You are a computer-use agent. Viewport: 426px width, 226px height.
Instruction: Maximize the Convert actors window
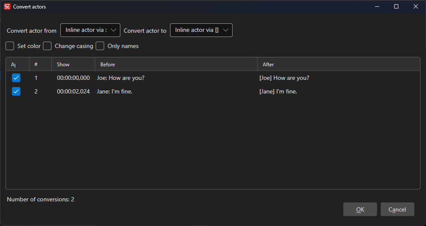pyautogui.click(x=396, y=7)
